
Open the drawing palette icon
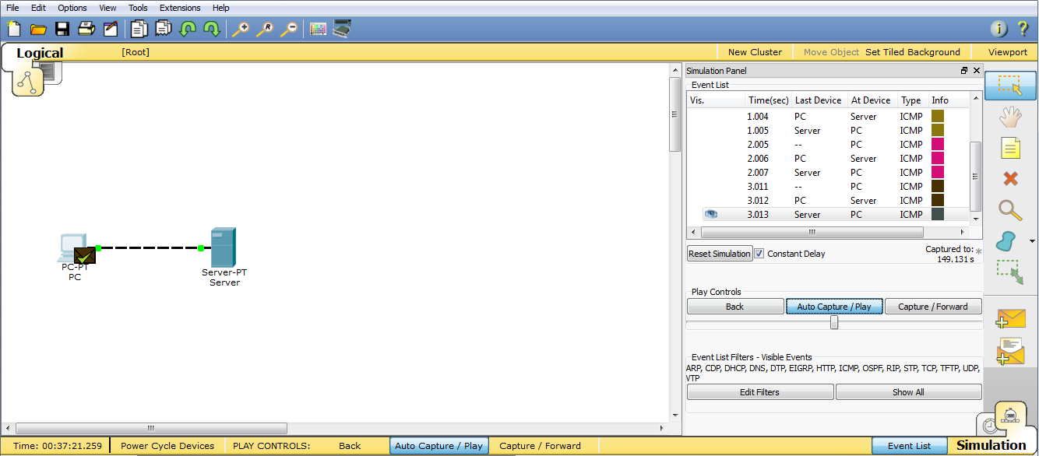[318, 30]
